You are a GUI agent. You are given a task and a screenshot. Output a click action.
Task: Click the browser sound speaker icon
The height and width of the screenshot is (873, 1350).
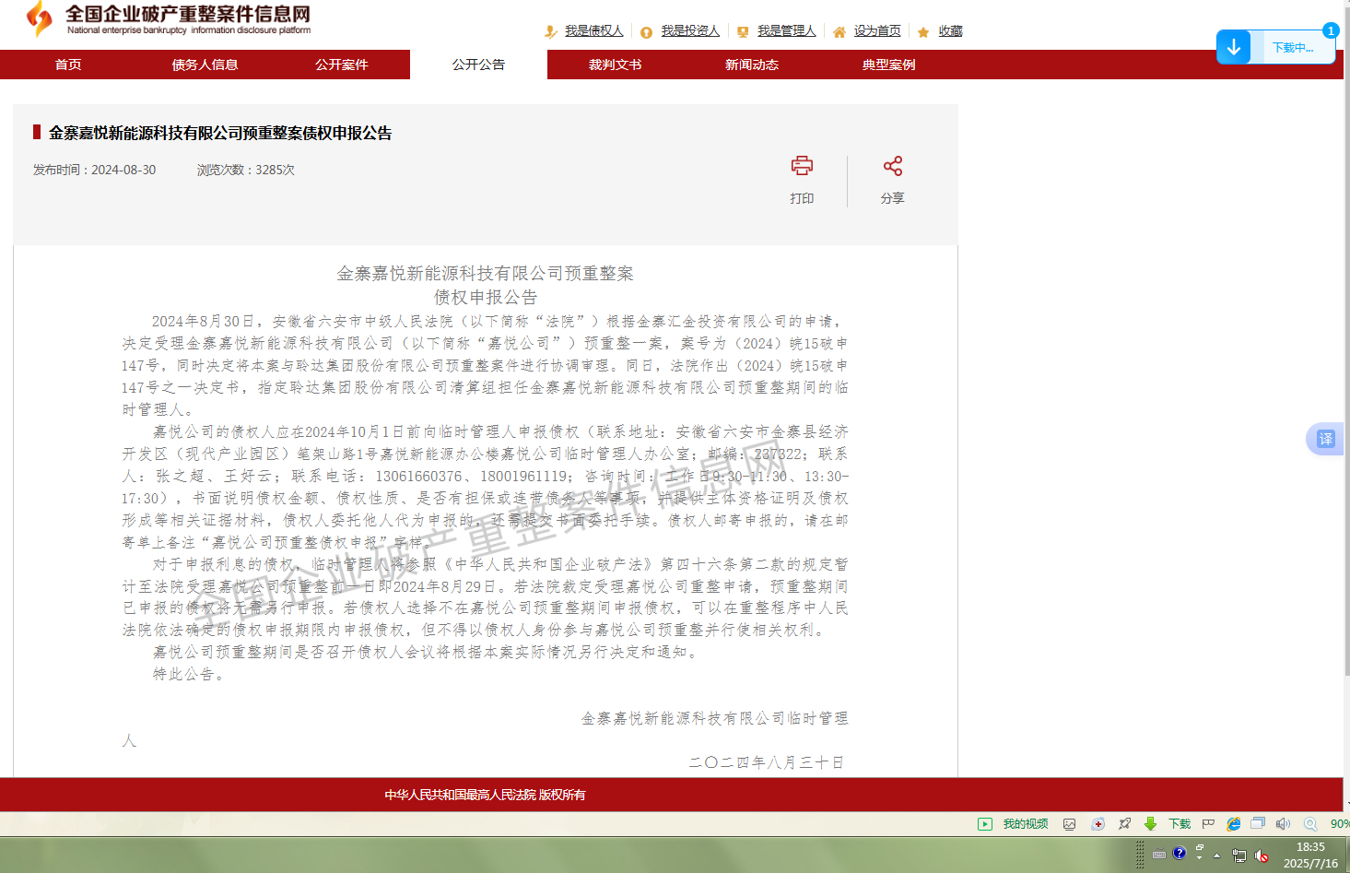(x=1283, y=824)
